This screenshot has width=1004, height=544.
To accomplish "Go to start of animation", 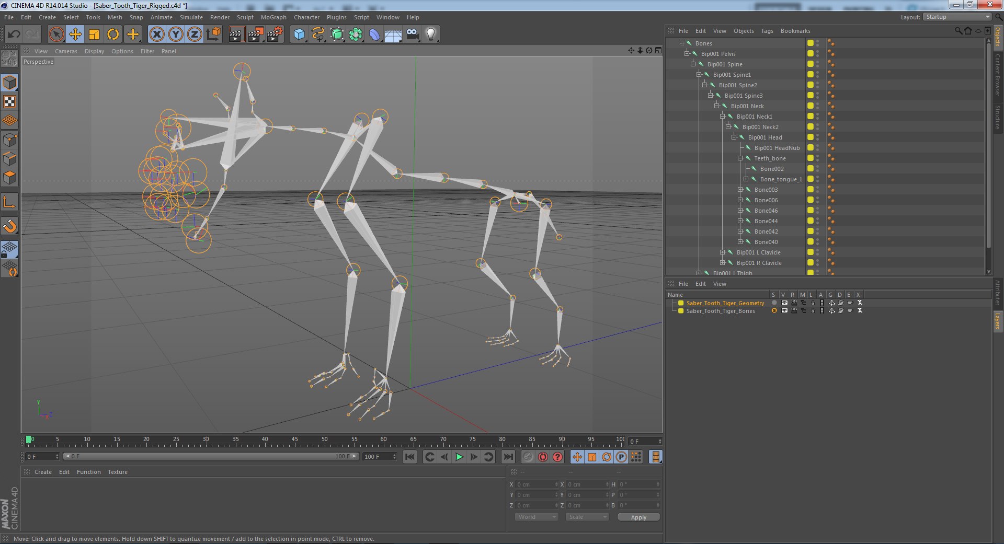I will point(410,457).
